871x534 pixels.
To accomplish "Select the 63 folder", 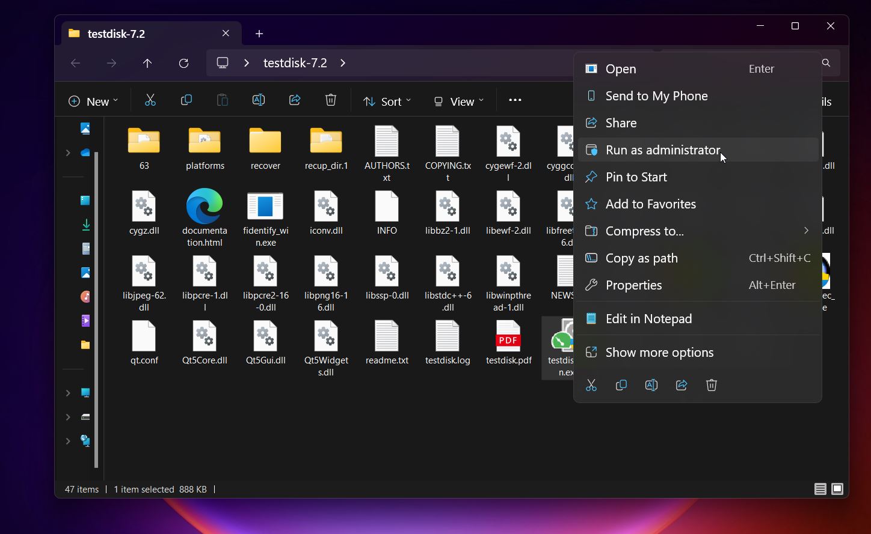I will point(144,149).
